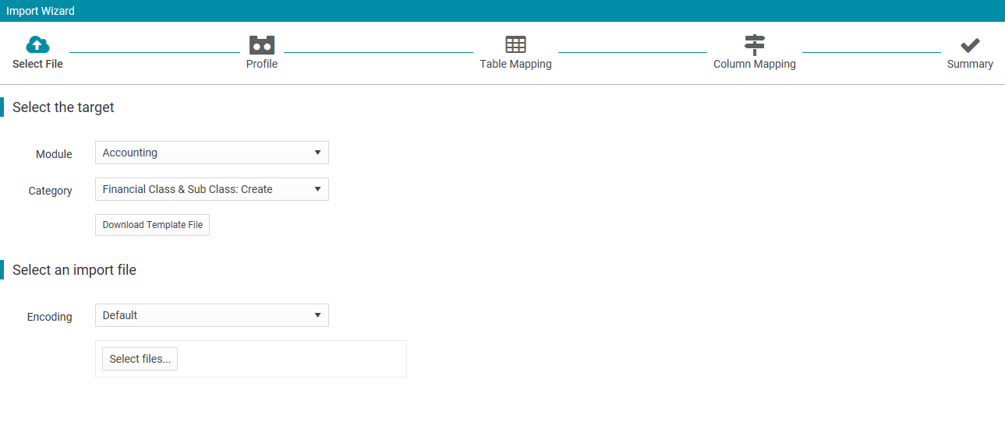Click the Select File cloud upload icon

pos(37,44)
